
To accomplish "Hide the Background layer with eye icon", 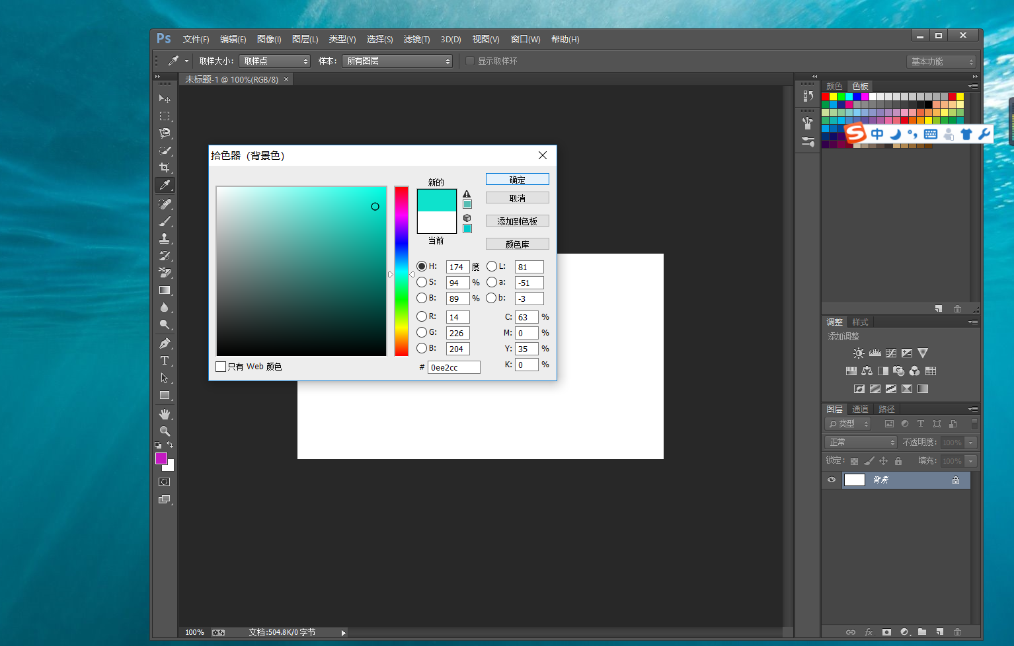I will (x=832, y=480).
